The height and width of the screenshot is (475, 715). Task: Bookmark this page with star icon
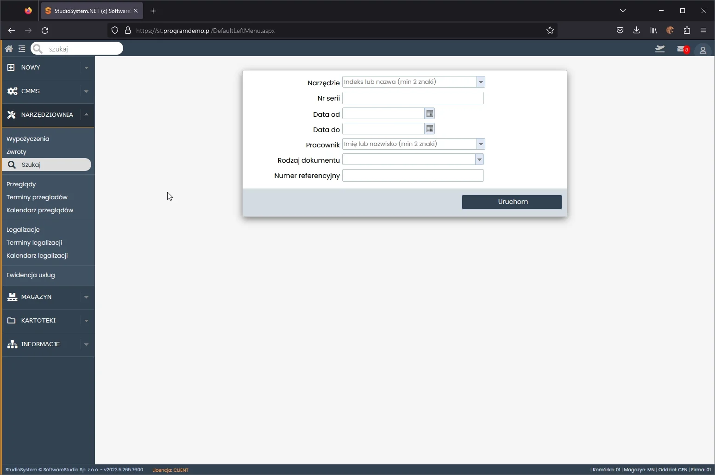tap(550, 31)
